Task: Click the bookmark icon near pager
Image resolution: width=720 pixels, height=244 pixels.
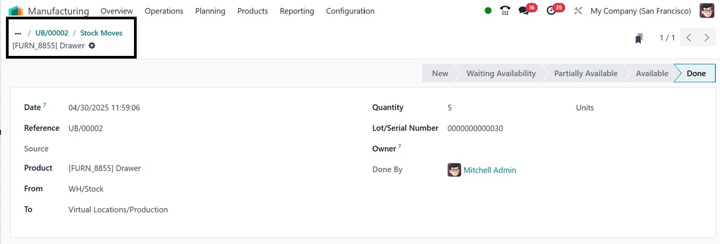Action: (x=639, y=38)
